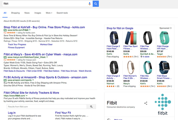Click the Track Your Progress sitelink
This screenshot has width=178, height=120.
17,44
